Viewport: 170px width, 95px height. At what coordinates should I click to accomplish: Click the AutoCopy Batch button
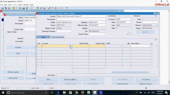(x=71, y=79)
